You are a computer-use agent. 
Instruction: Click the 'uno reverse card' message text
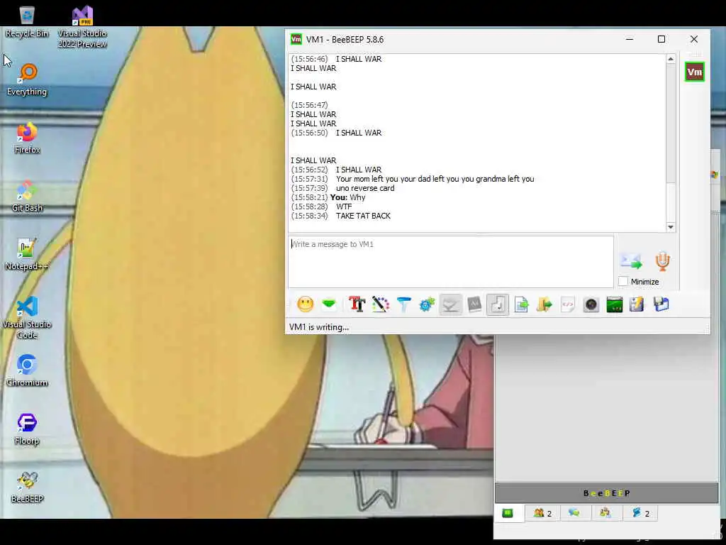[365, 188]
